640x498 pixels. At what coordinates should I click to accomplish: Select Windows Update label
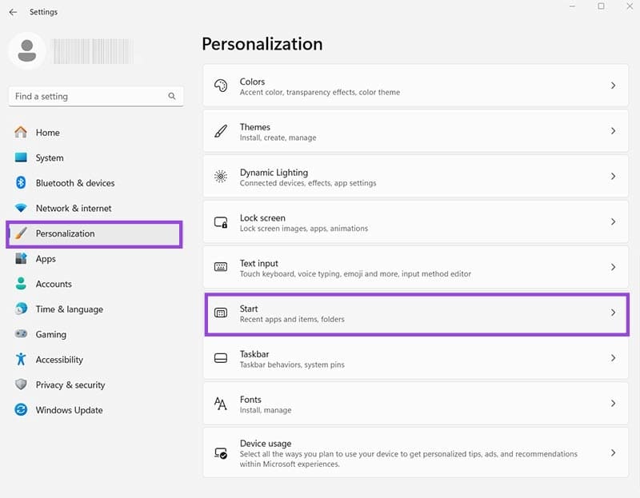(69, 410)
